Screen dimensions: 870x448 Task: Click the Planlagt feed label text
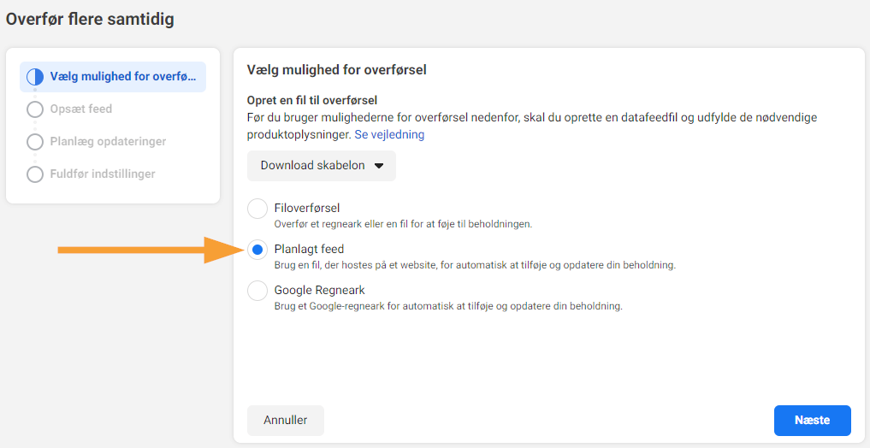click(x=309, y=249)
